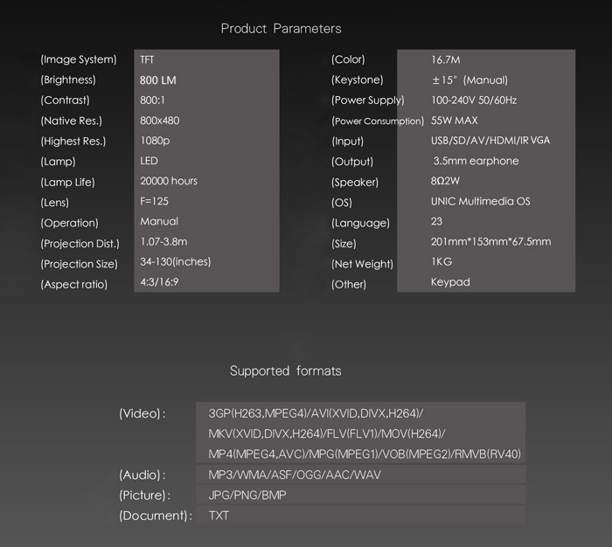Screen dimensions: 612x547
Task: Select the 800 LM brightness value
Action: point(158,80)
